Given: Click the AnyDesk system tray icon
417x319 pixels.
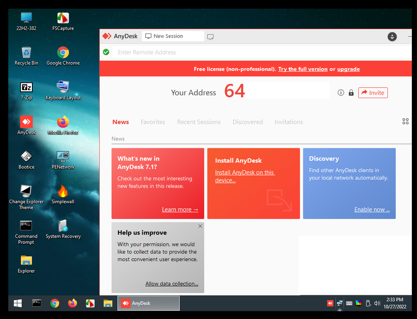Looking at the screenshot, I should [330, 303].
